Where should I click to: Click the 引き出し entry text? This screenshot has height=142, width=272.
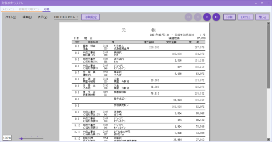tap(119, 46)
